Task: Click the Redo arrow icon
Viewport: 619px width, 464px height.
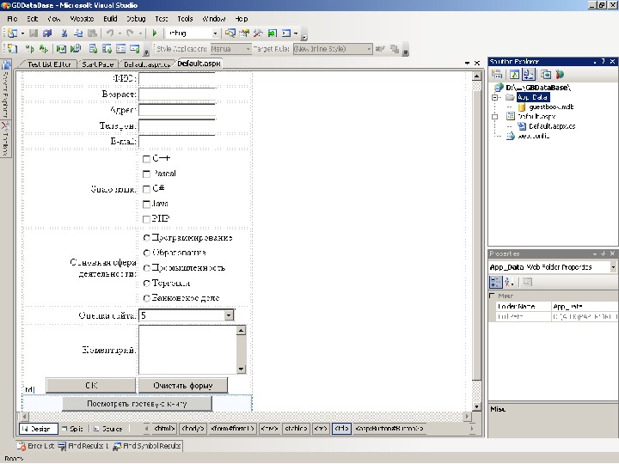Action: pos(130,34)
